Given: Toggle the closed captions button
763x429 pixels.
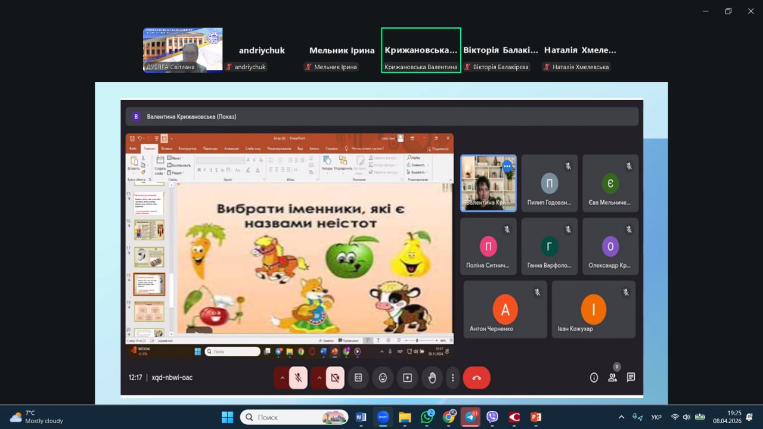Looking at the screenshot, I should click(358, 378).
